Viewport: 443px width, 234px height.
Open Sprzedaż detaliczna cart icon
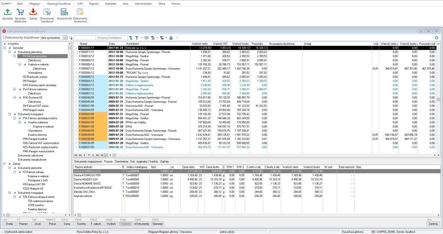pyautogui.click(x=20, y=12)
